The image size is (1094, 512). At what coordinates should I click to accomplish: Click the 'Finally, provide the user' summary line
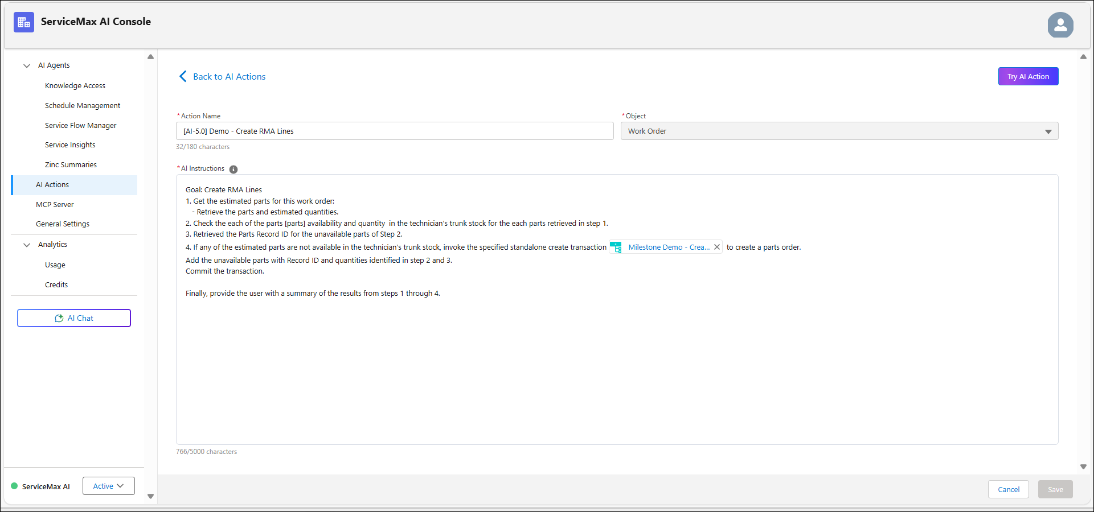313,294
